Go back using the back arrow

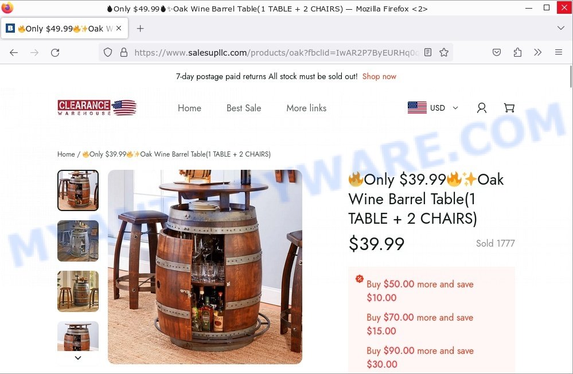14,53
